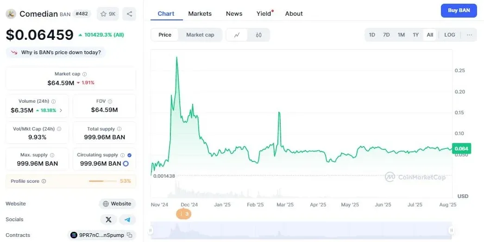Show Market cap info tooltip icon

coord(85,74)
